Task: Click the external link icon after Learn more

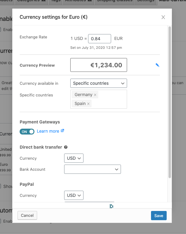Action: tap(63, 131)
